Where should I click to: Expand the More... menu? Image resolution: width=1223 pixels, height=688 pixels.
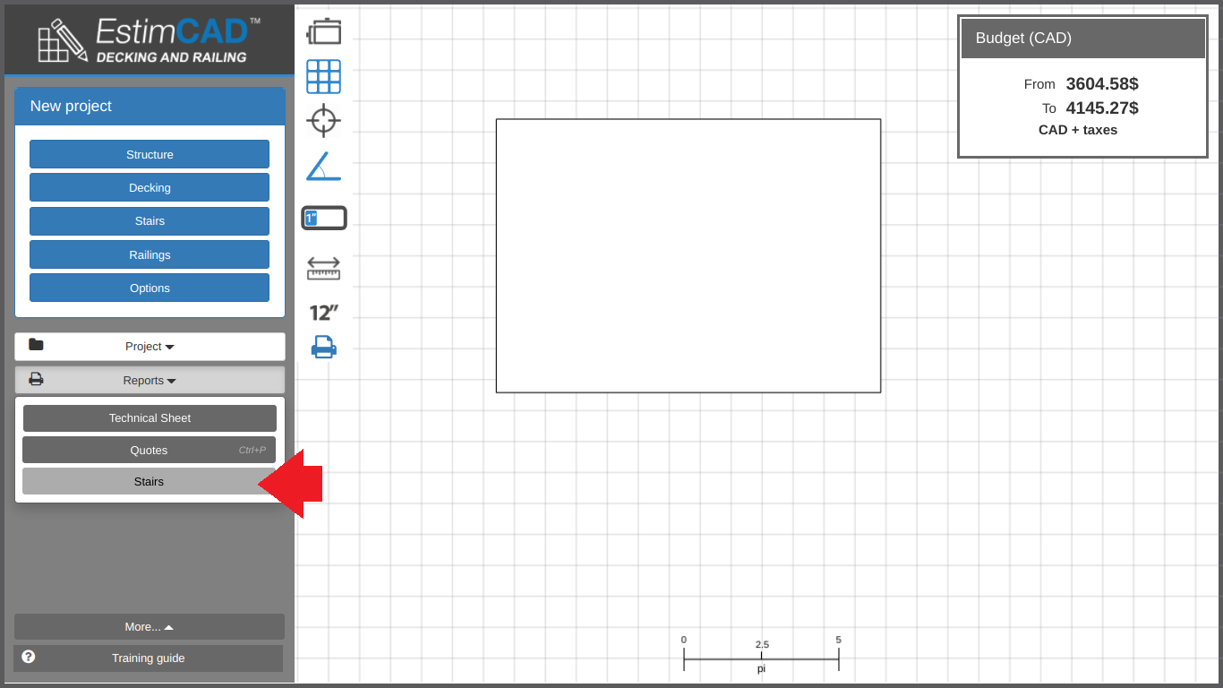click(x=149, y=627)
